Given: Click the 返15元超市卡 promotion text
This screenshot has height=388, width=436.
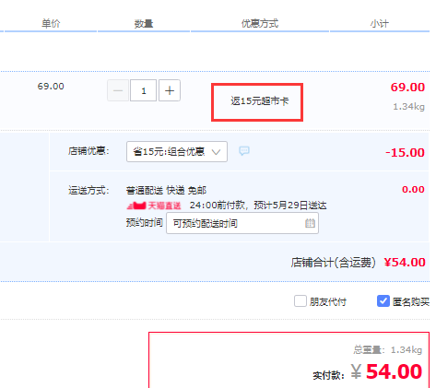Looking at the screenshot, I should (x=260, y=100).
